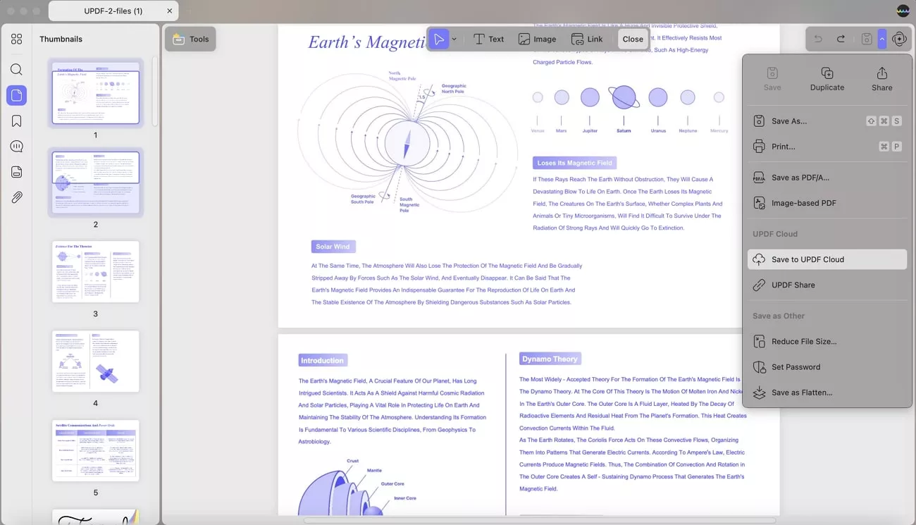Select the Text edit tool

488,39
